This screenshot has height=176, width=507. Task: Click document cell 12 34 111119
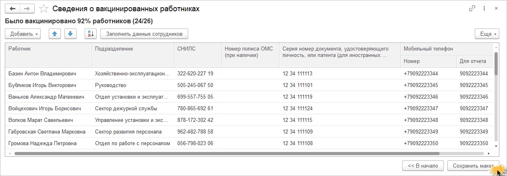tap(340, 97)
